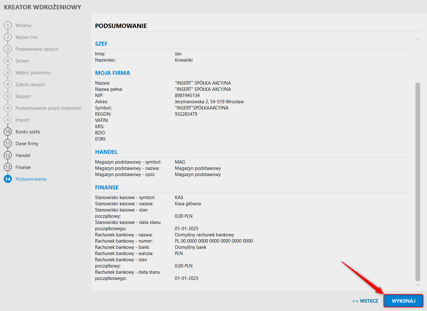The image size is (427, 311).
Task: Click the highlighted step 14 circle
Action: 8,179
